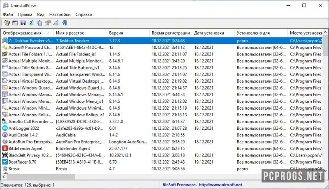Click the Actual Window Guard row icon
The image size is (329, 189).
click(x=5, y=88)
